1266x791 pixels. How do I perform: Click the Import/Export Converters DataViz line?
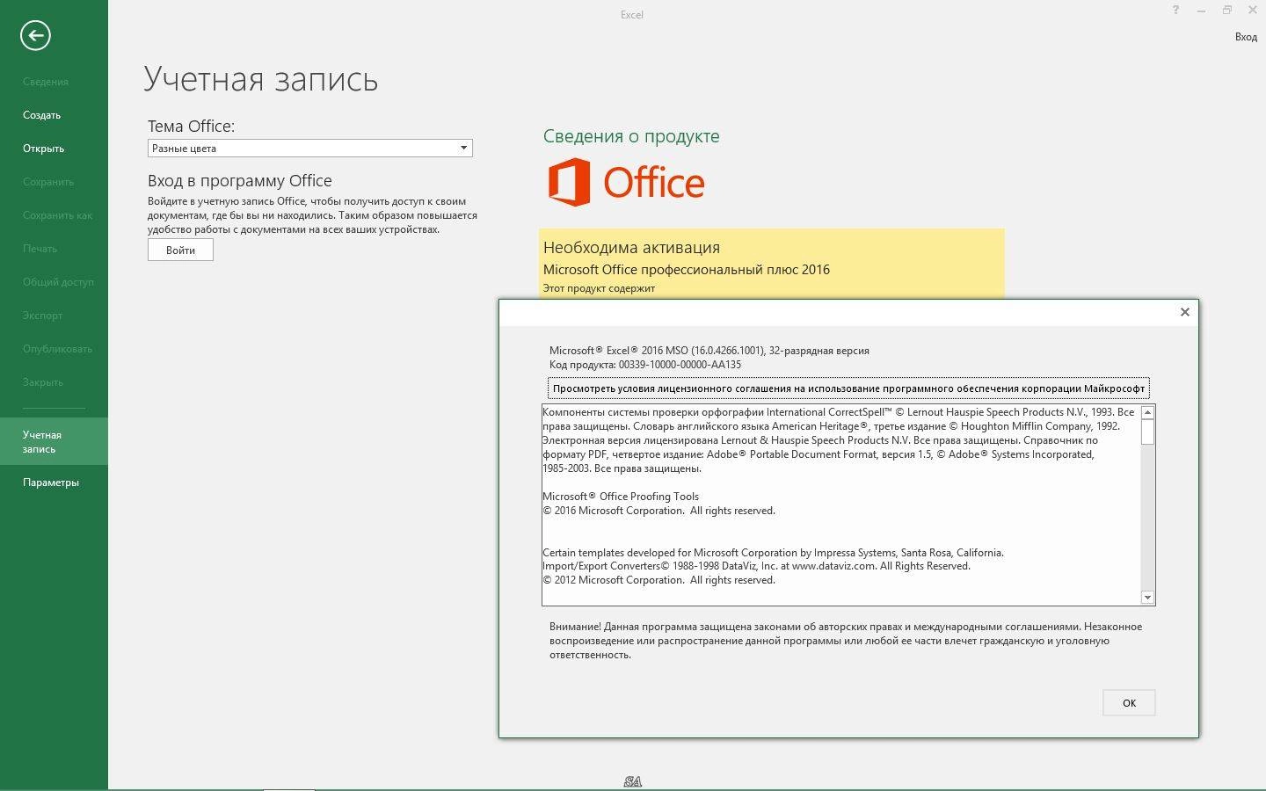click(x=756, y=566)
